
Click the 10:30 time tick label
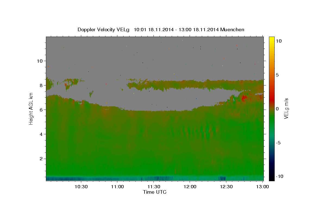(81, 187)
